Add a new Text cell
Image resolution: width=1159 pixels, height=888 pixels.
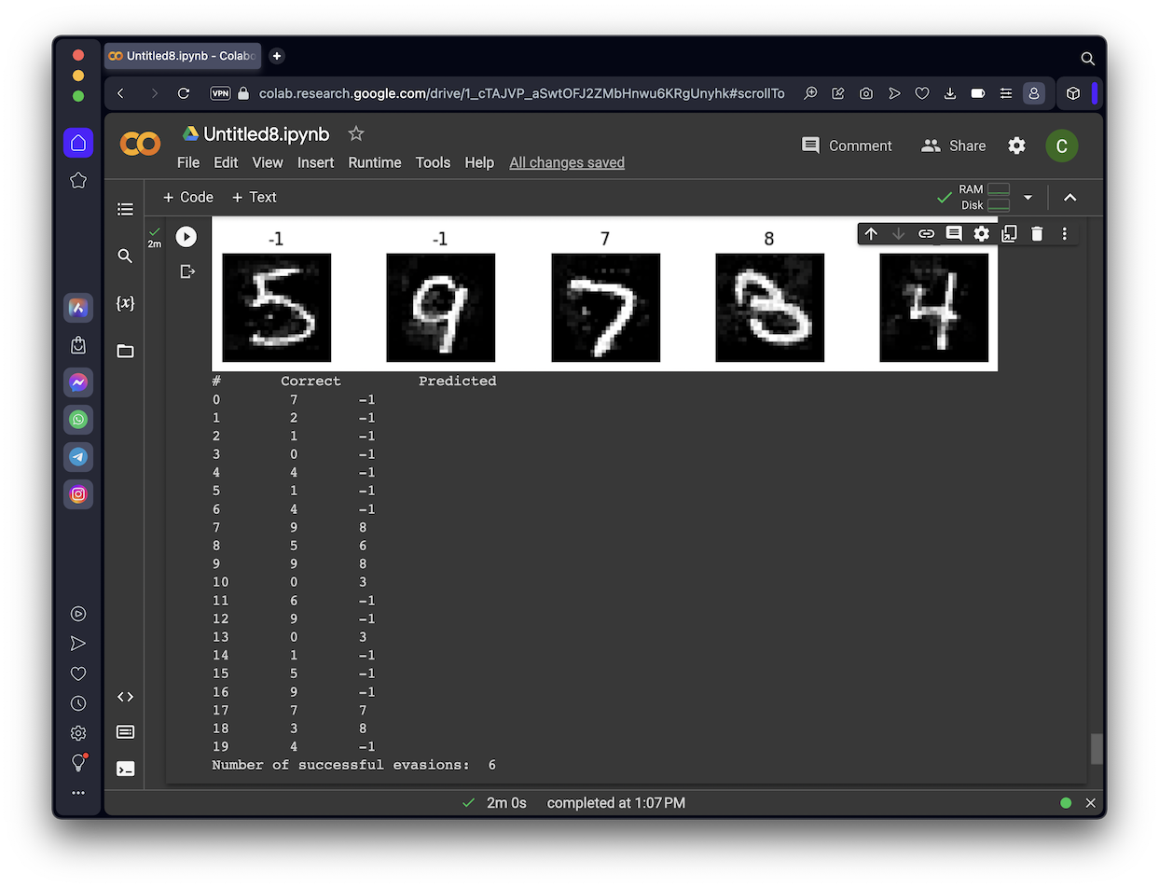[254, 197]
